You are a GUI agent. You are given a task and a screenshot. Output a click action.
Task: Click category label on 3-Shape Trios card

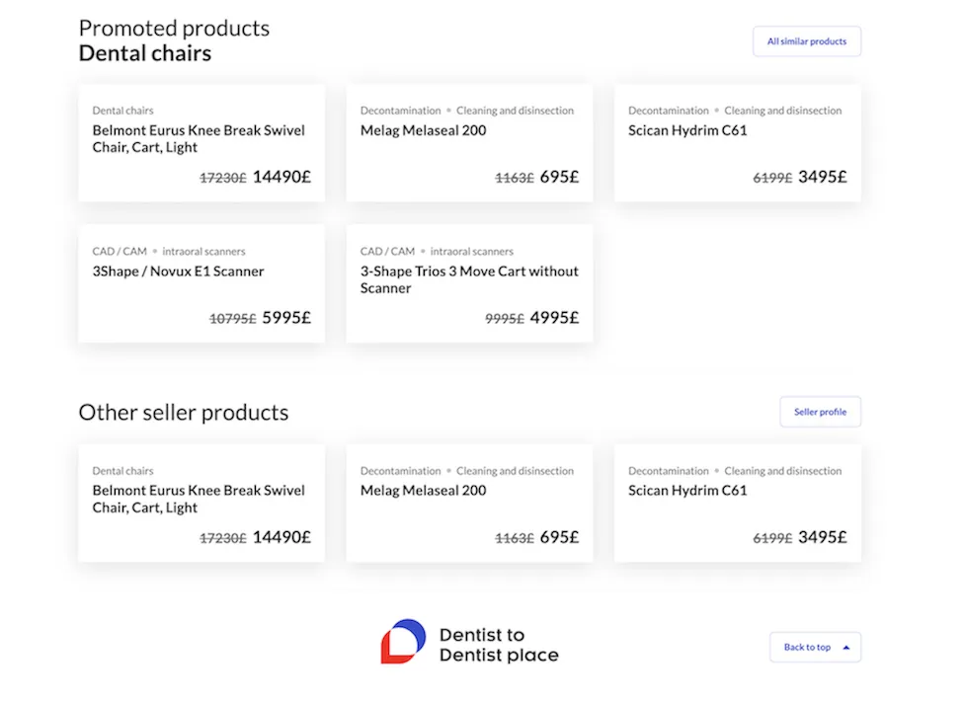(x=437, y=251)
